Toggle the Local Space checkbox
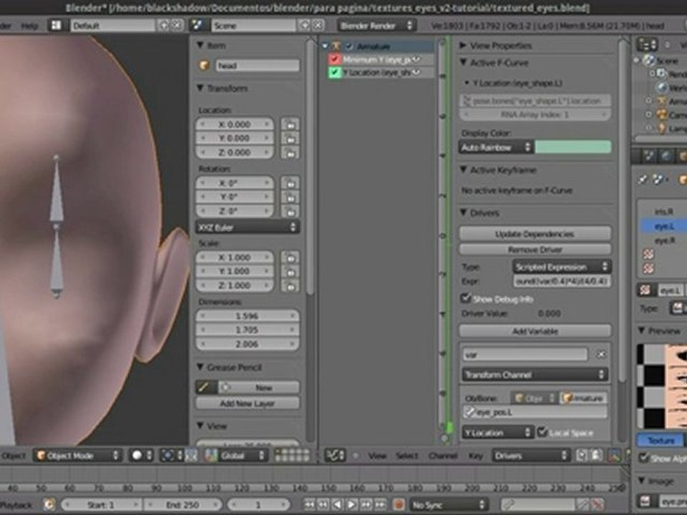 click(x=542, y=432)
